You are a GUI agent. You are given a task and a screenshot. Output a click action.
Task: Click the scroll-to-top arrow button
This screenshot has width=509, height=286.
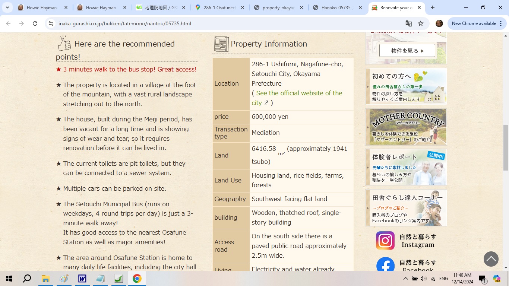pos(491,259)
